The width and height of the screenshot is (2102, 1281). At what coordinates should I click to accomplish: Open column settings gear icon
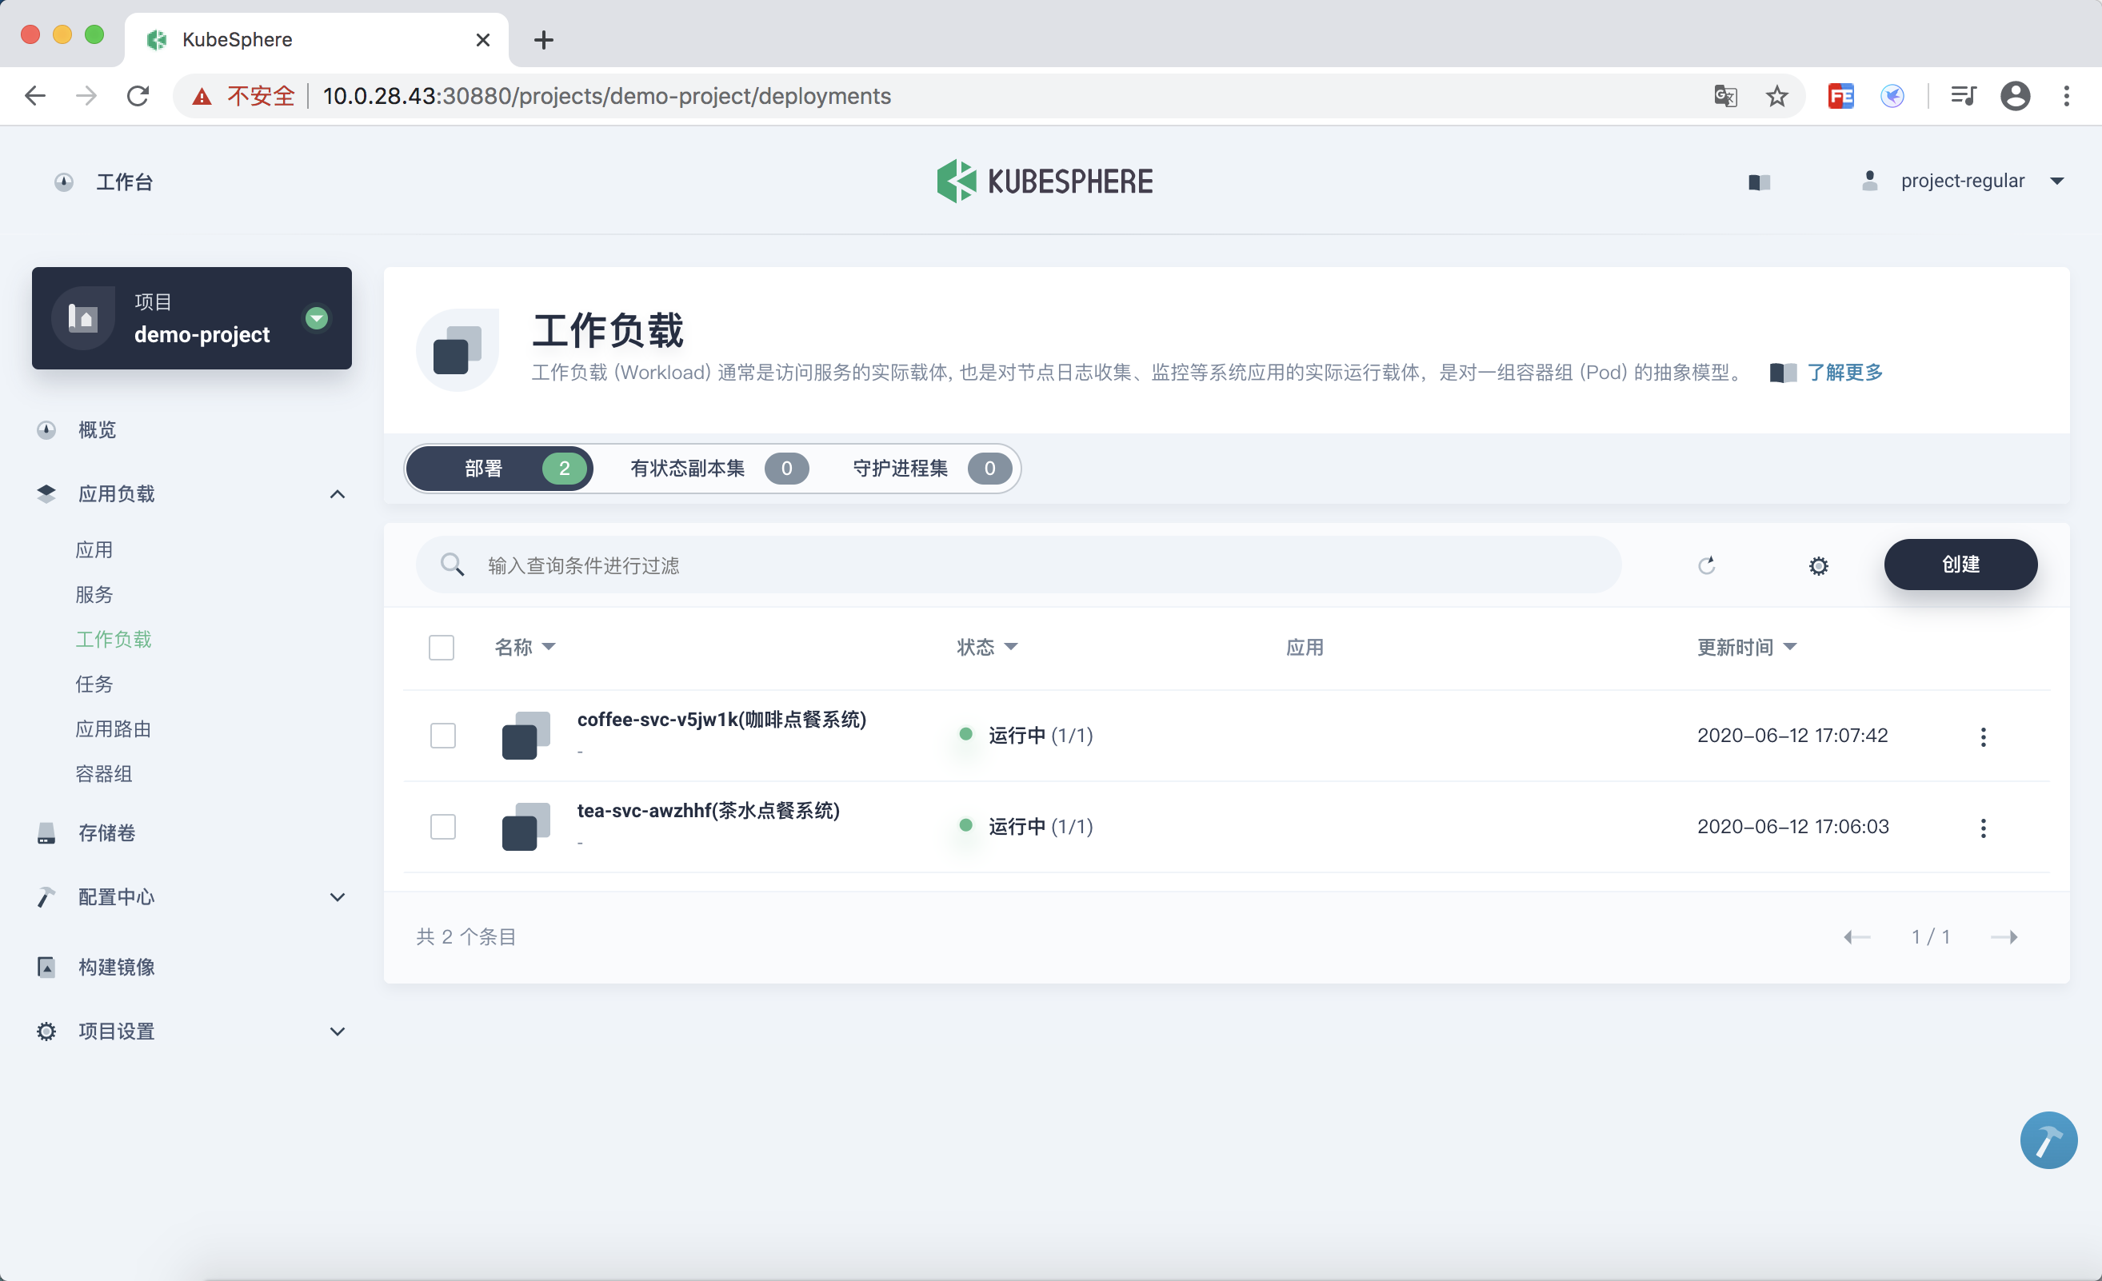click(1818, 565)
